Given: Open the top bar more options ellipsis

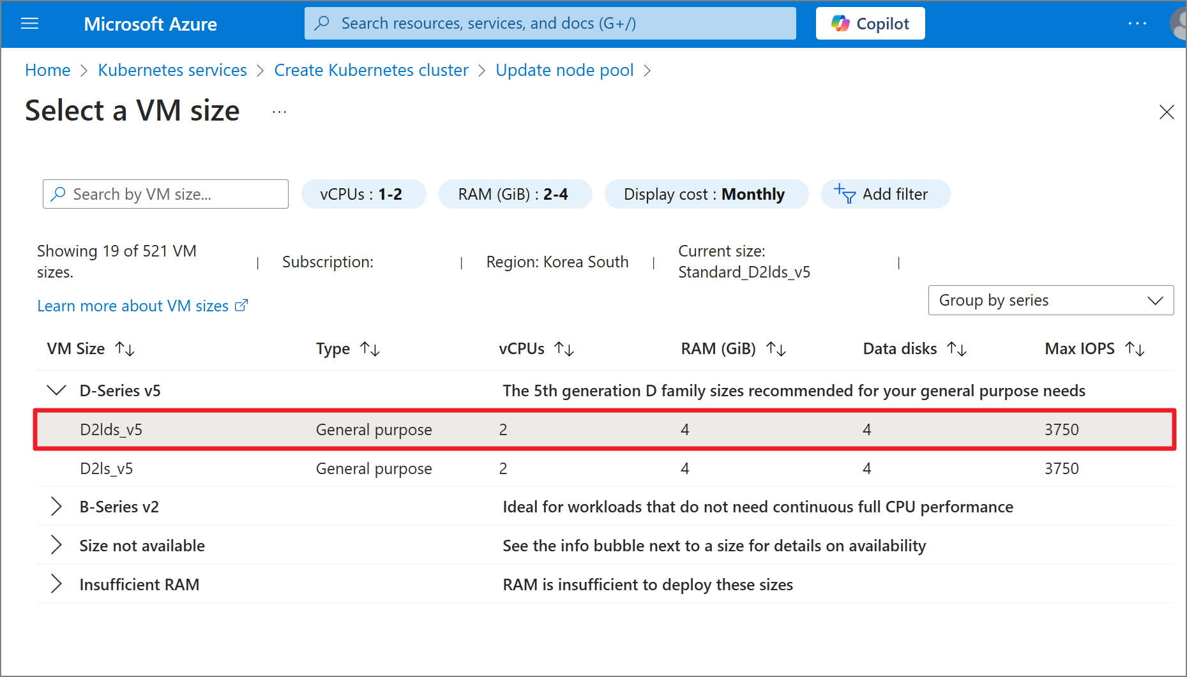Looking at the screenshot, I should [1137, 24].
